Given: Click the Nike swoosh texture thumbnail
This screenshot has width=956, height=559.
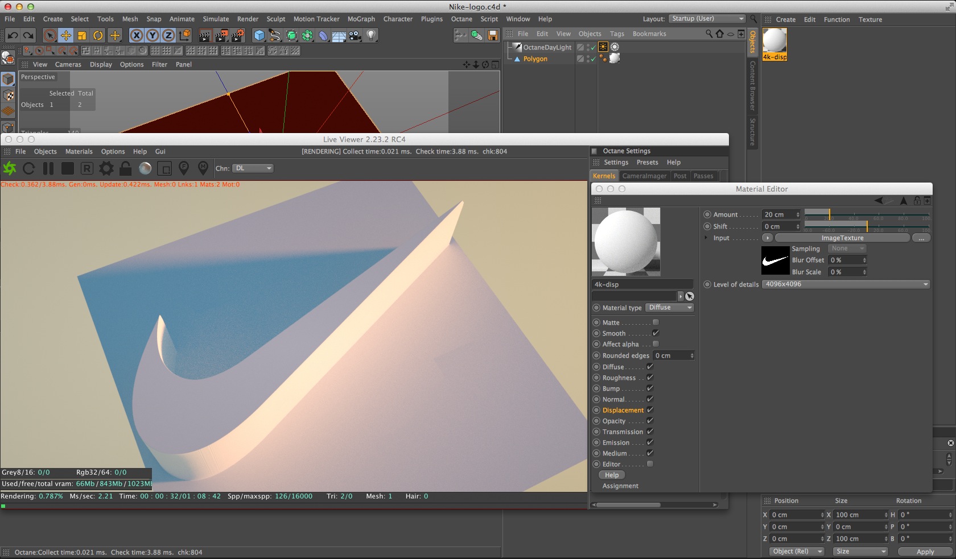Looking at the screenshot, I should pyautogui.click(x=775, y=260).
